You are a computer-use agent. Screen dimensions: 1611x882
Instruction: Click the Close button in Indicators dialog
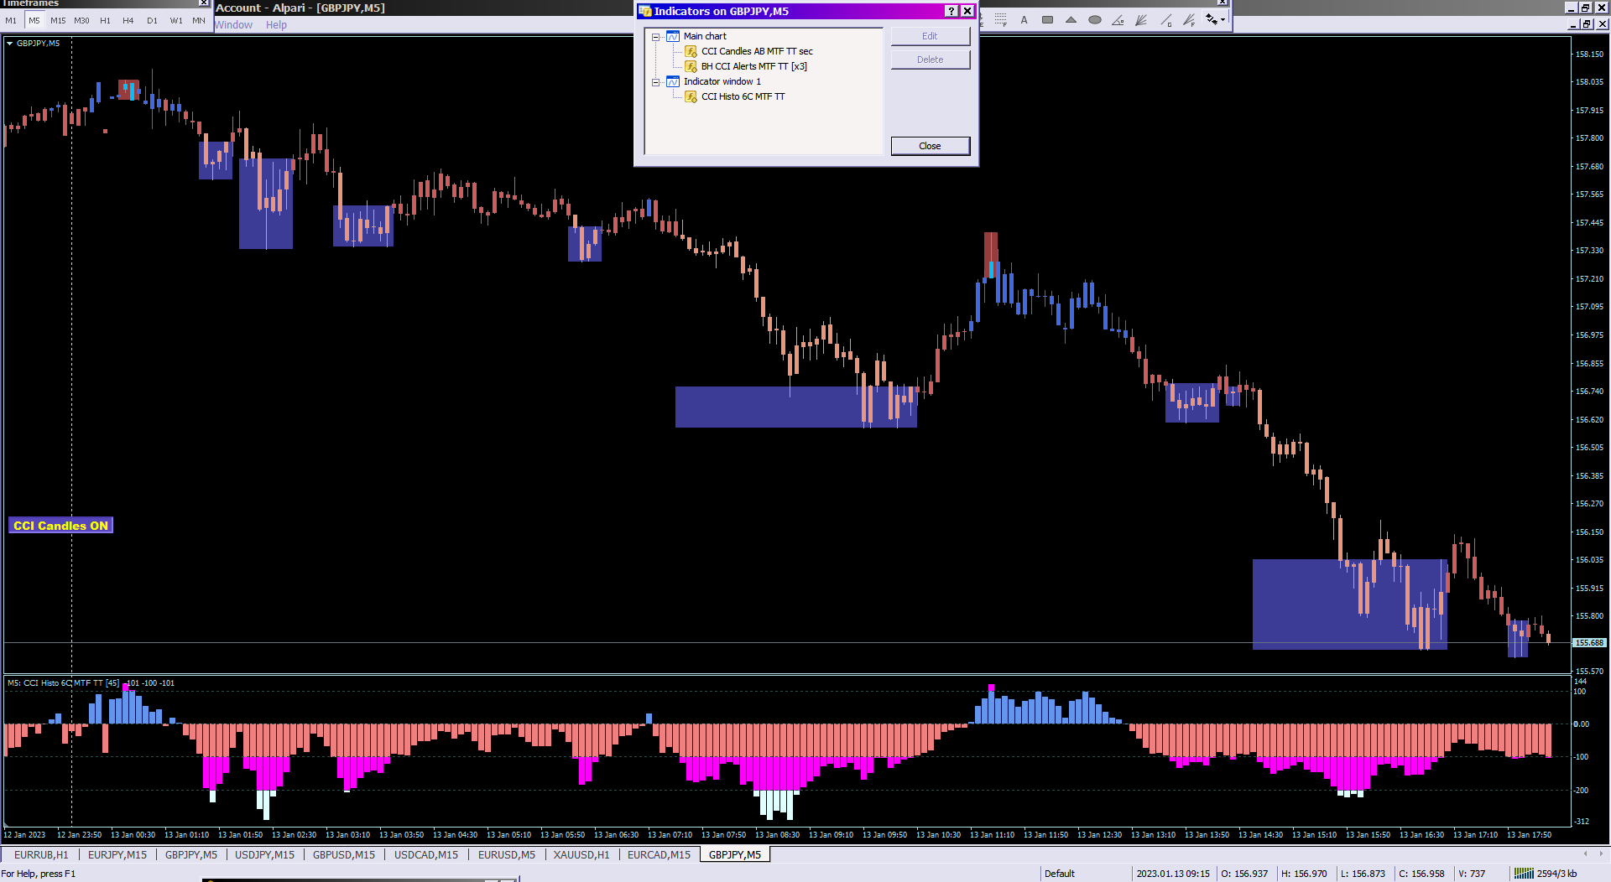coord(930,146)
